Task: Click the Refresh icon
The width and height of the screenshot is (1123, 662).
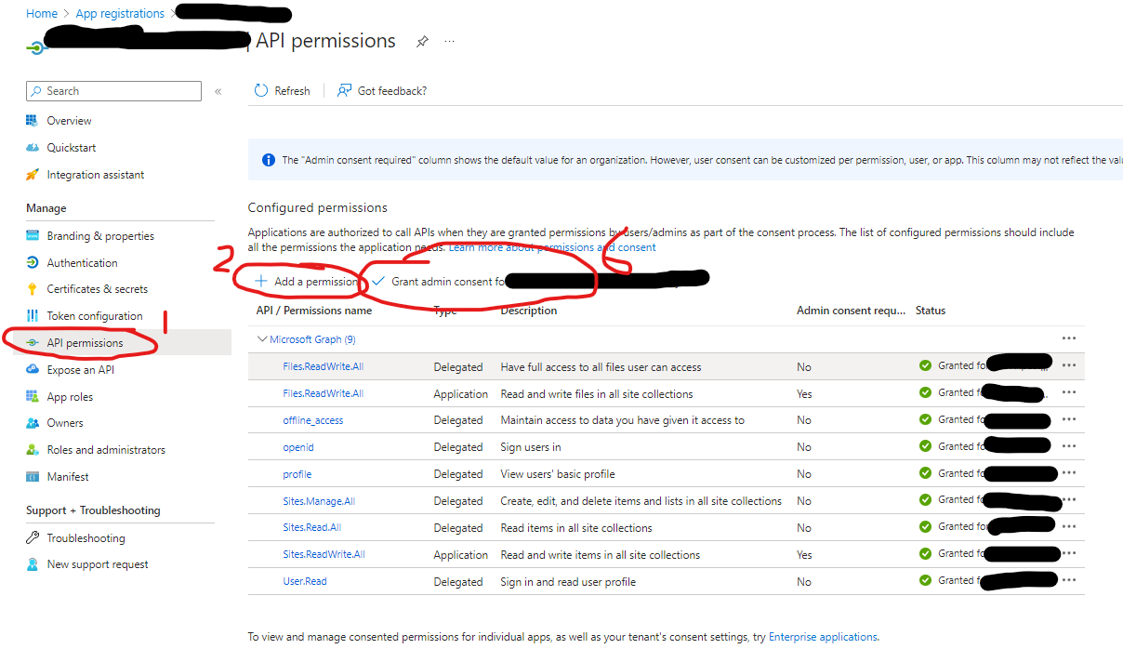Action: pos(260,90)
